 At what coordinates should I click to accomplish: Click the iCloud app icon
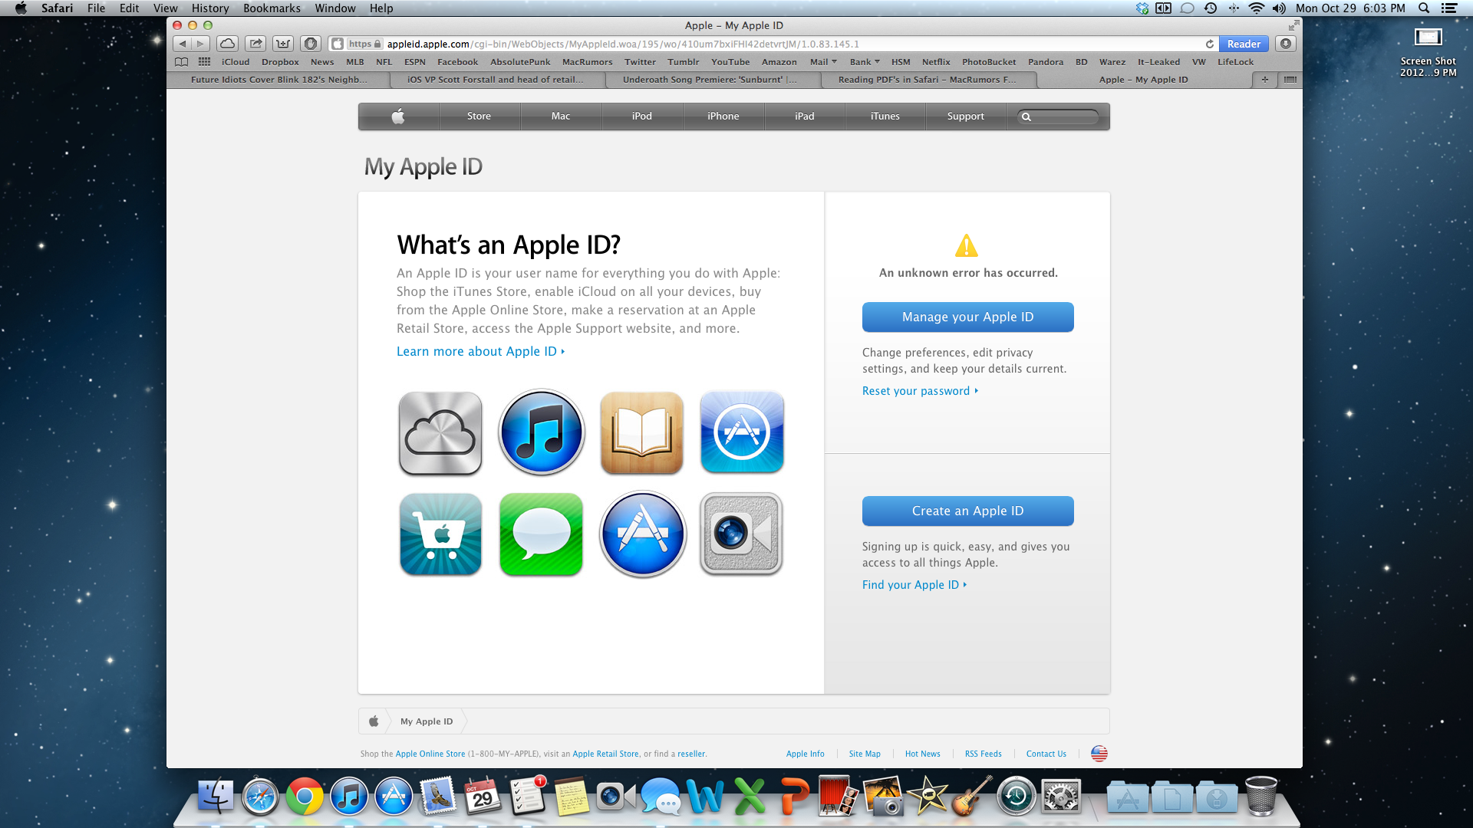(x=440, y=433)
